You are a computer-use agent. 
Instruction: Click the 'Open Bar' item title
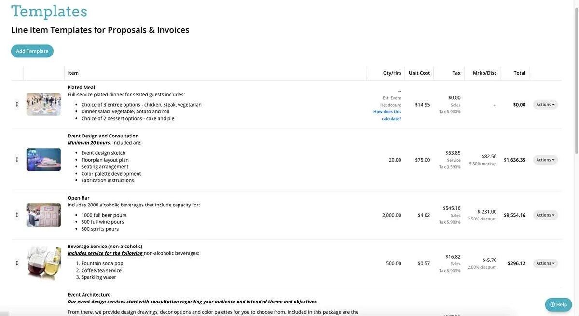[78, 198]
